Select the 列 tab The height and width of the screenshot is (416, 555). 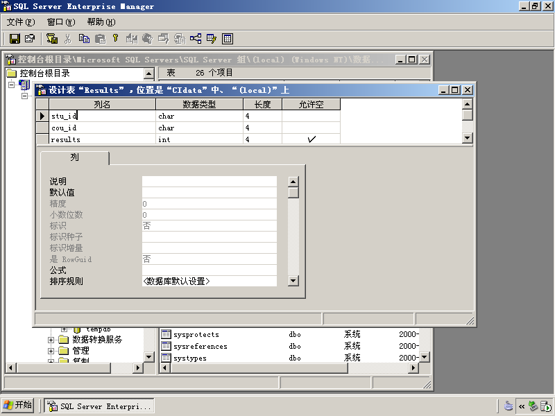75,157
